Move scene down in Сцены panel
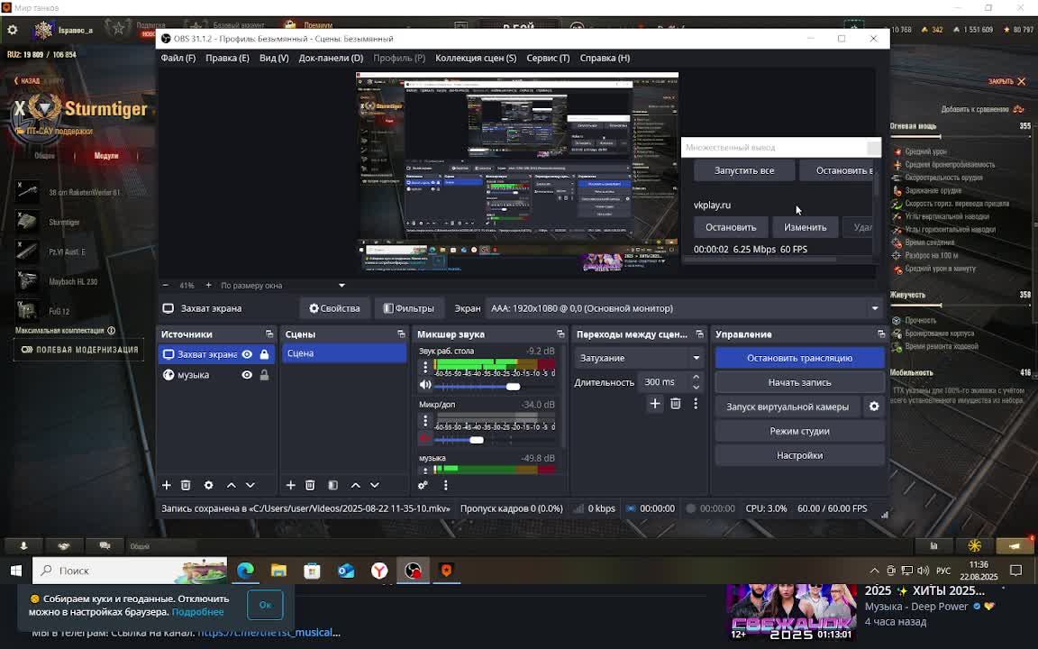Screen dimensions: 1038x649 pos(375,486)
